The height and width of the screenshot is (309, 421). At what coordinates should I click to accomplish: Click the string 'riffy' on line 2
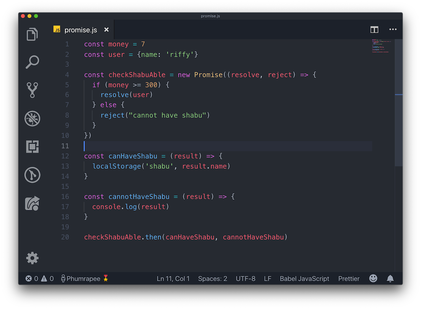[180, 54]
